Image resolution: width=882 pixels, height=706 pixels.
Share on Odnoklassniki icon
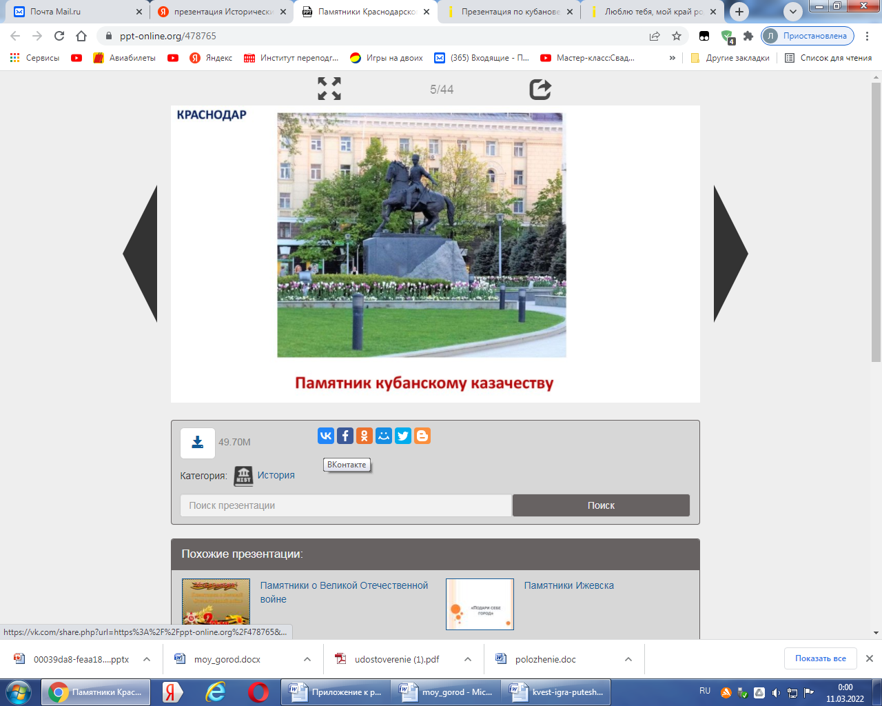pyautogui.click(x=365, y=436)
